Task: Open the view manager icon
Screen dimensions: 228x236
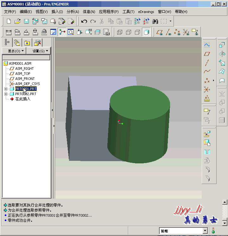Action: tap(106, 32)
